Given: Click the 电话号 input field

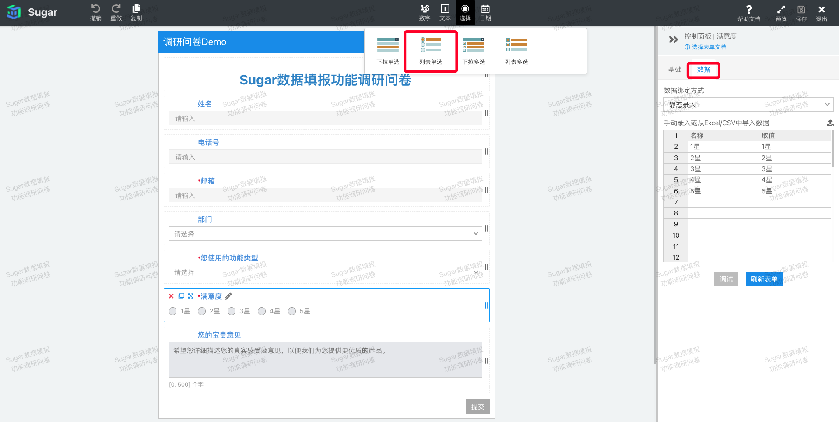Looking at the screenshot, I should pos(325,157).
